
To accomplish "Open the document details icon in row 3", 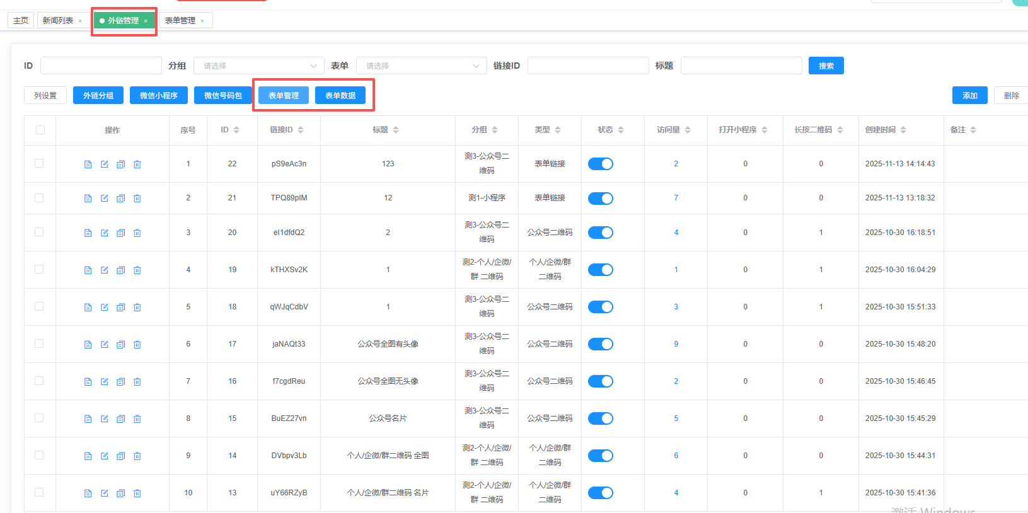I will click(88, 233).
